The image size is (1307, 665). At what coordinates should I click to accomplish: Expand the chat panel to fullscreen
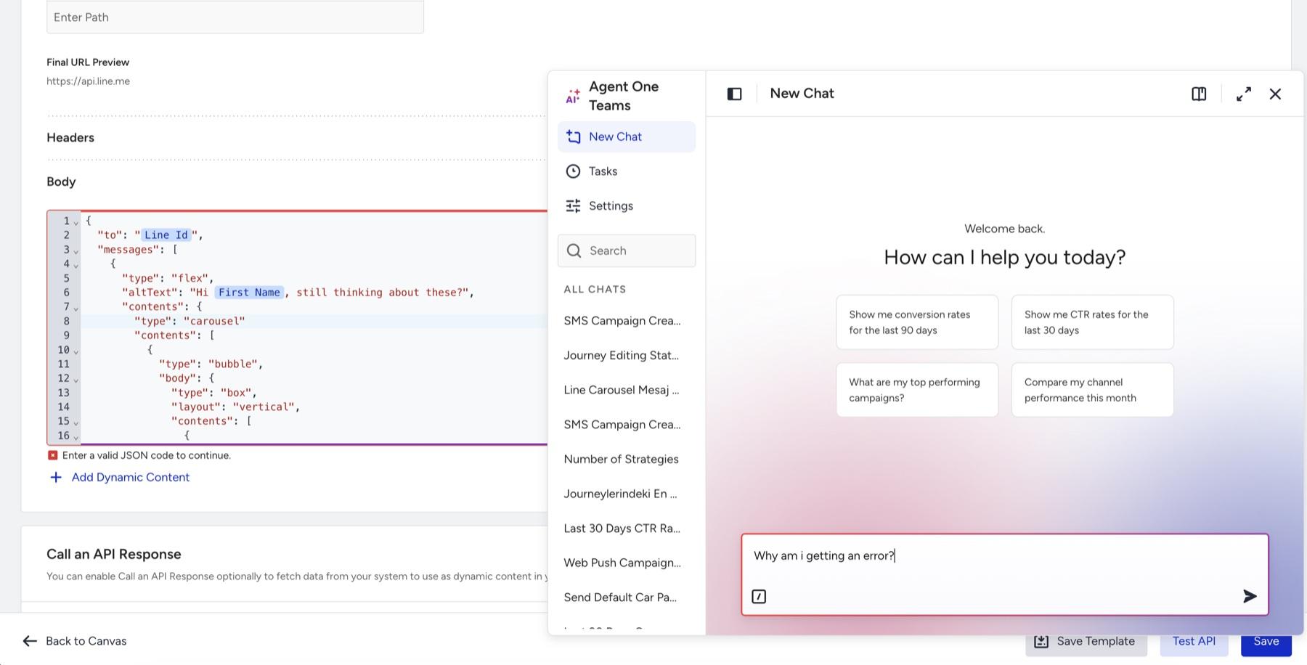click(1244, 94)
